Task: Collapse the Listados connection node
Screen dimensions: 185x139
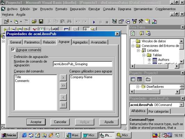Action: point(138,51)
